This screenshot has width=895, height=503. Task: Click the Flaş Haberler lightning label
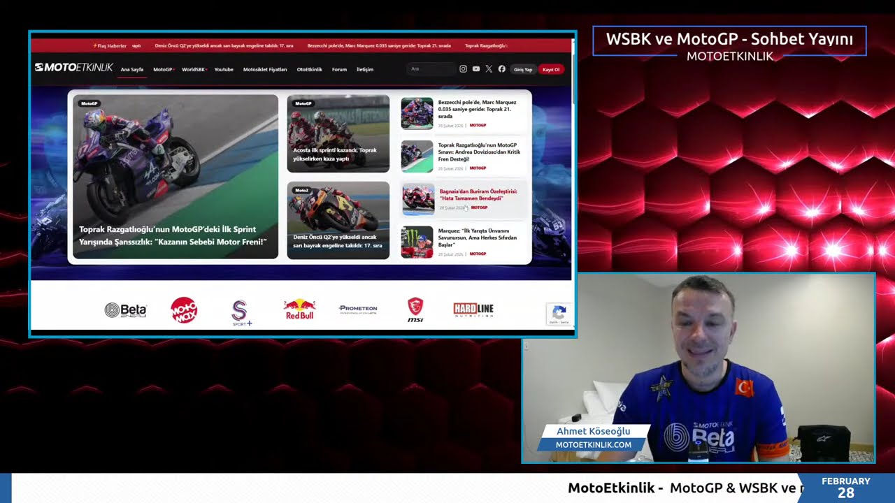tap(110, 46)
